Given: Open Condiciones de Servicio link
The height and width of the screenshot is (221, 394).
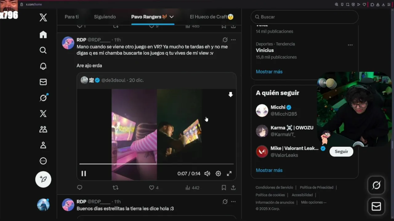Looking at the screenshot, I should pos(274,188).
